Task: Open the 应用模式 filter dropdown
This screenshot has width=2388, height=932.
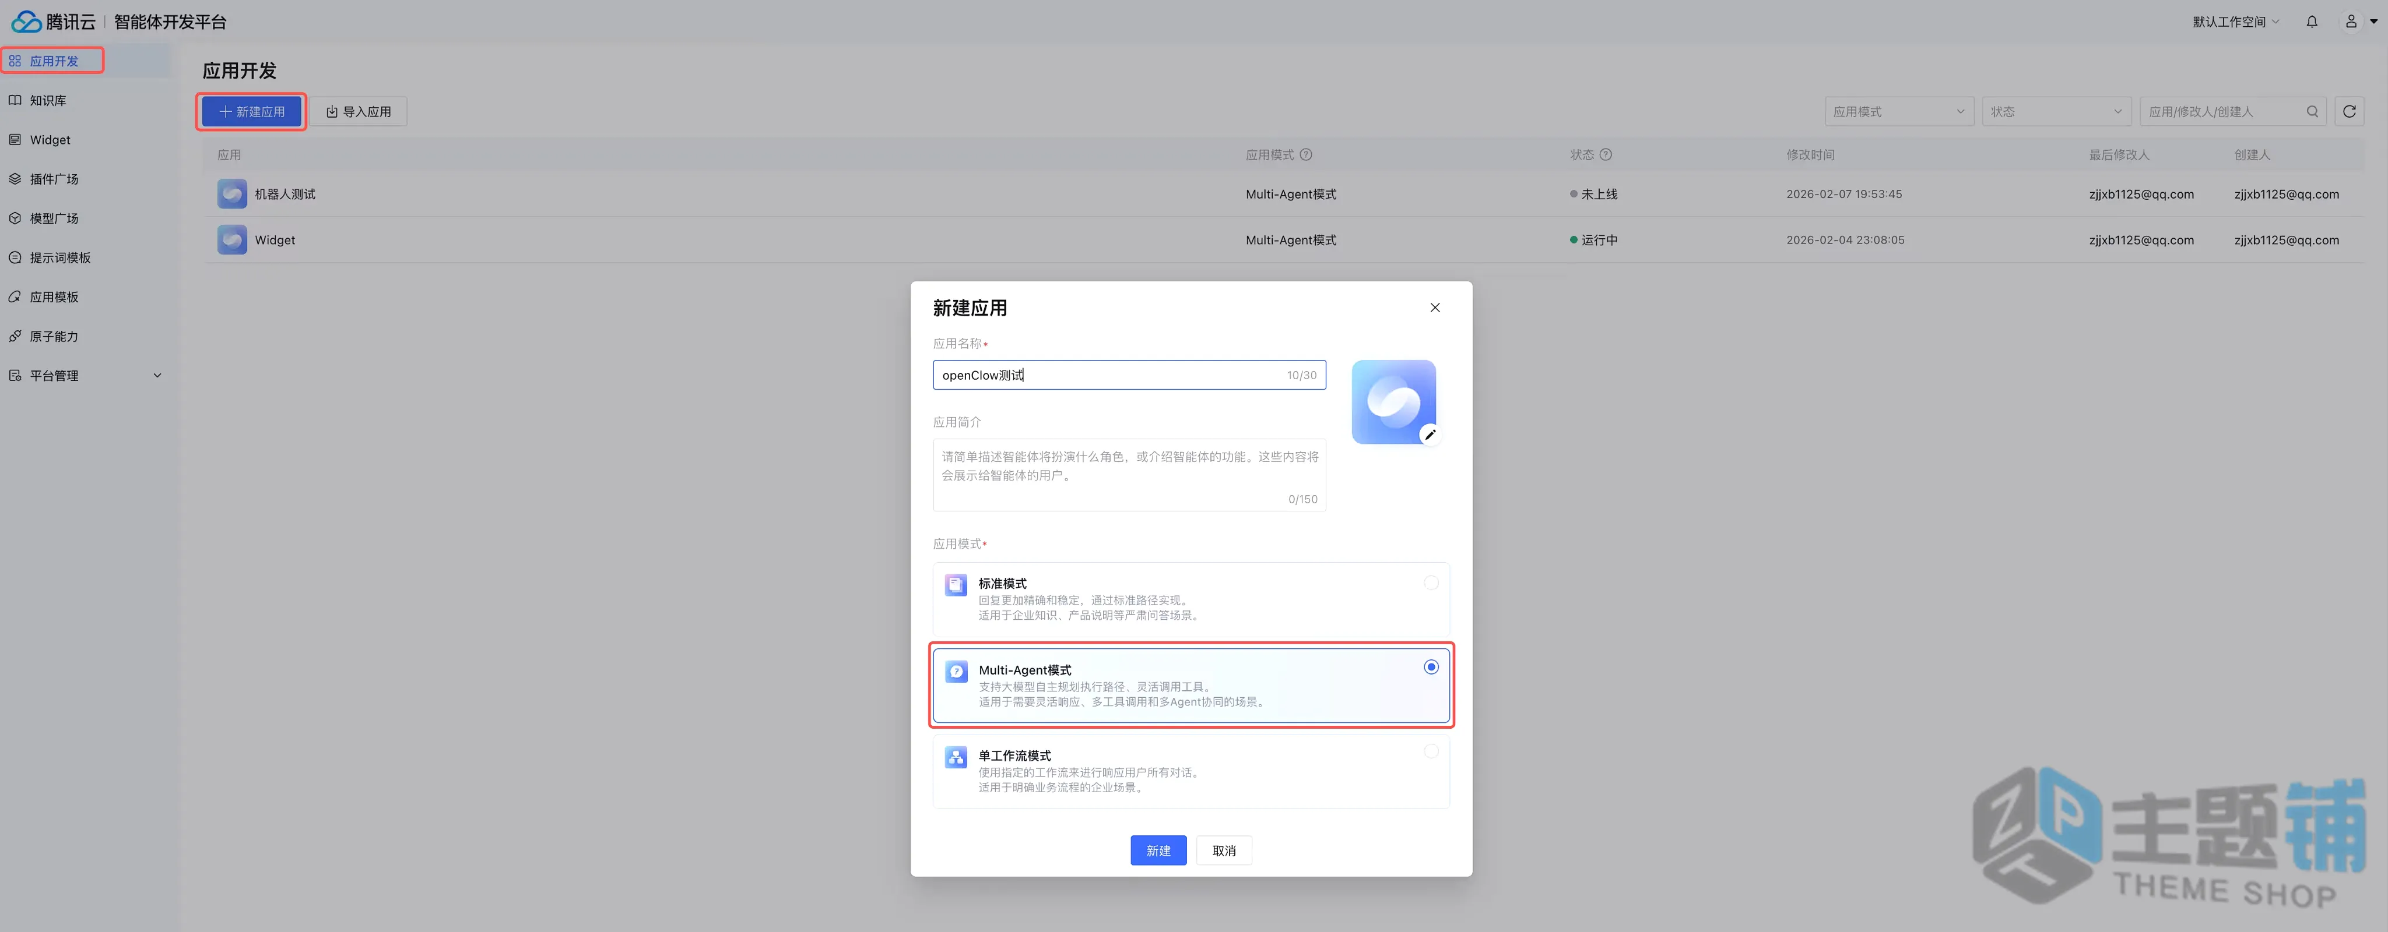Action: [x=1898, y=111]
